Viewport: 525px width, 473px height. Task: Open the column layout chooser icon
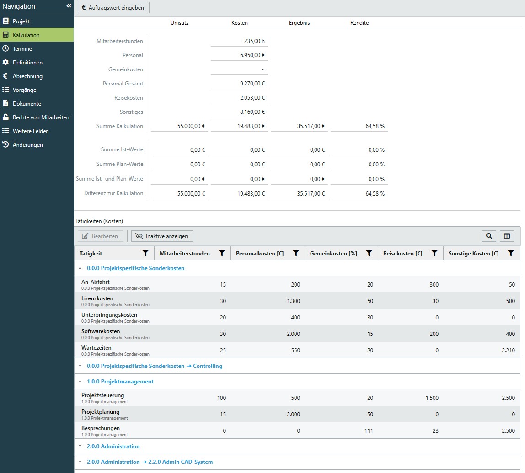507,236
